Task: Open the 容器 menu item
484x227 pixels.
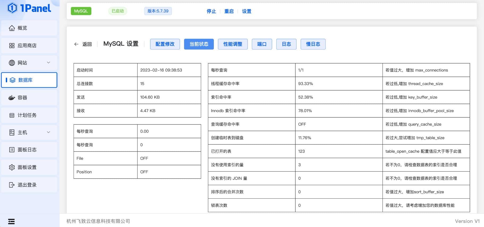Action: pyautogui.click(x=29, y=97)
